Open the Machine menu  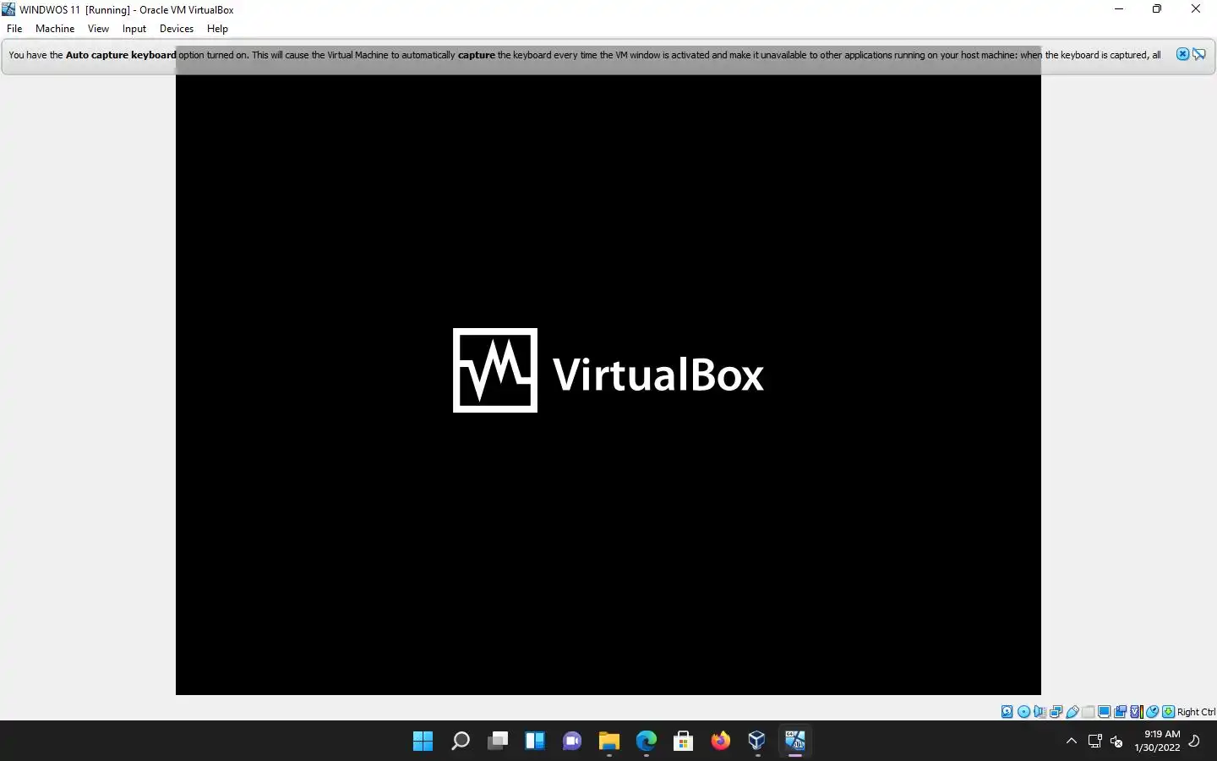coord(55,28)
